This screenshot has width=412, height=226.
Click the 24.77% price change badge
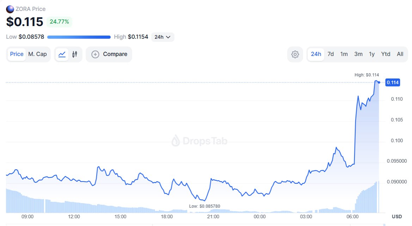click(59, 22)
